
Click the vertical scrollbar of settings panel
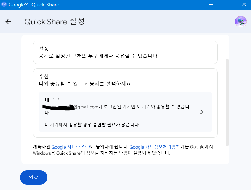(227, 103)
